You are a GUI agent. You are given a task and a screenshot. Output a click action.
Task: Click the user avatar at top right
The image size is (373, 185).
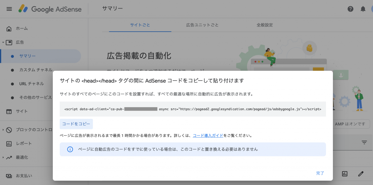pos(371,9)
